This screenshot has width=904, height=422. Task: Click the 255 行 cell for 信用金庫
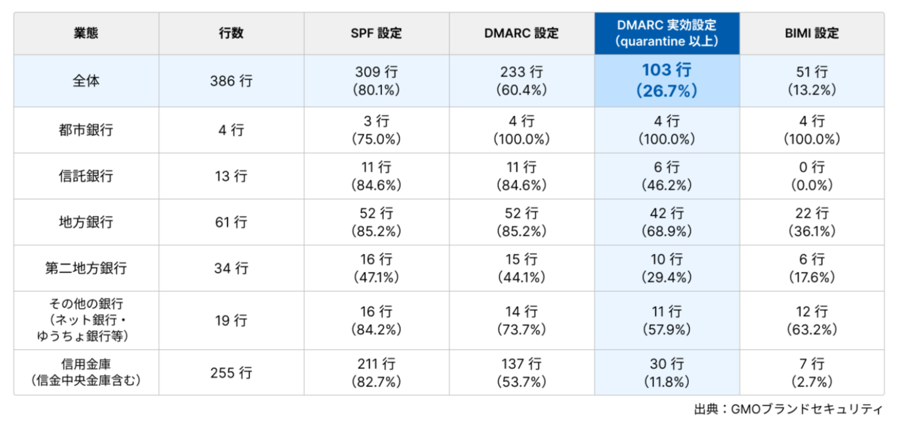[231, 373]
